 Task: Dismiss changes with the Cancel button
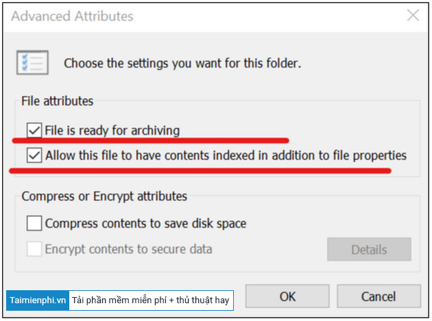(379, 296)
